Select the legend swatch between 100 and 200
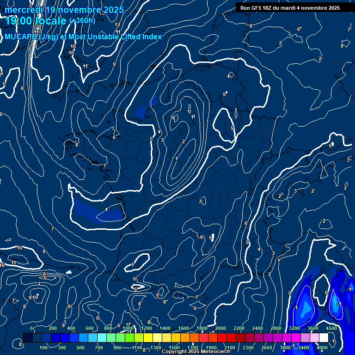Screen dimensions: 355x355 point(46,337)
